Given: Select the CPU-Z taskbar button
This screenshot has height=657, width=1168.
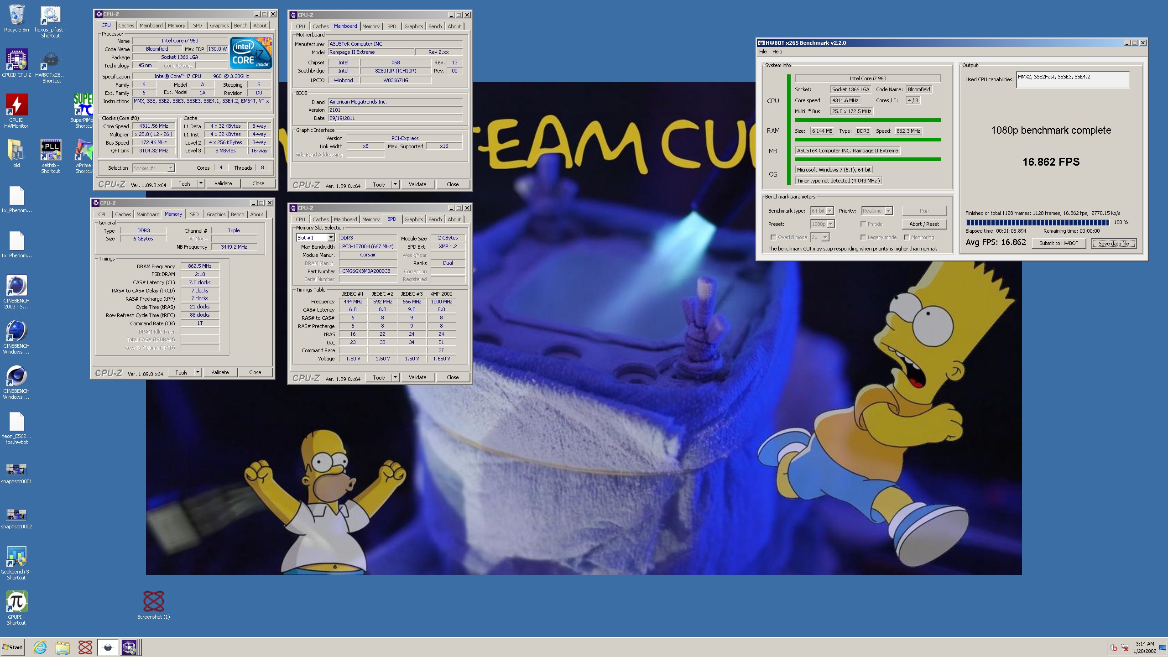Looking at the screenshot, I should 130,647.
